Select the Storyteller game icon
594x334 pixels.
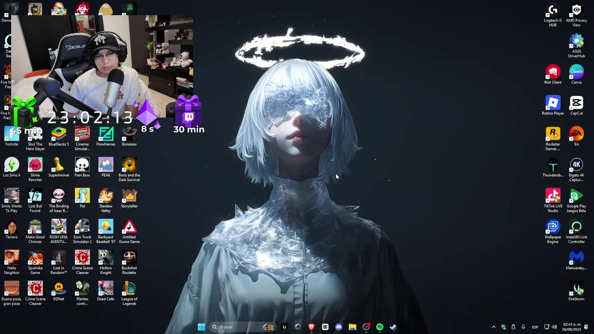click(x=129, y=199)
